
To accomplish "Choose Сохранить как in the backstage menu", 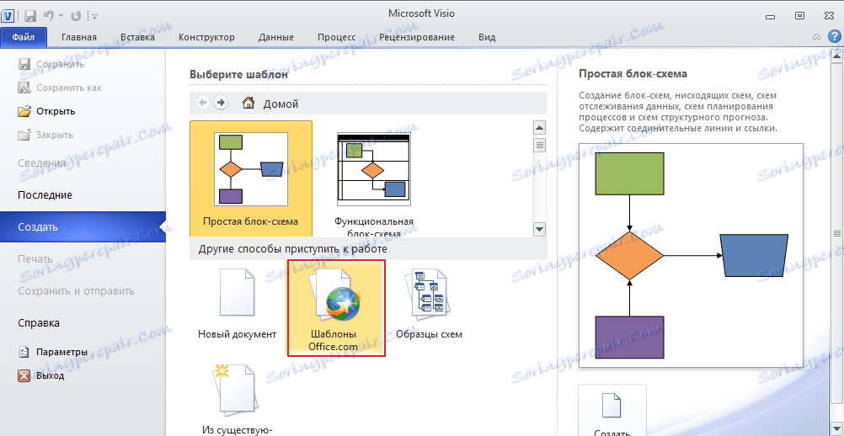I will coord(59,88).
